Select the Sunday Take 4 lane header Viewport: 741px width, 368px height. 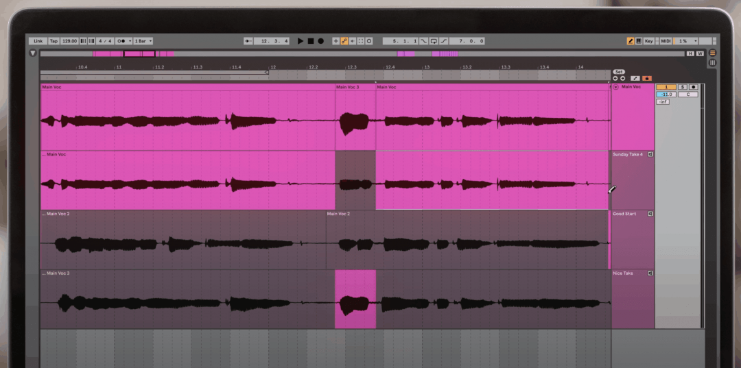tap(633, 180)
